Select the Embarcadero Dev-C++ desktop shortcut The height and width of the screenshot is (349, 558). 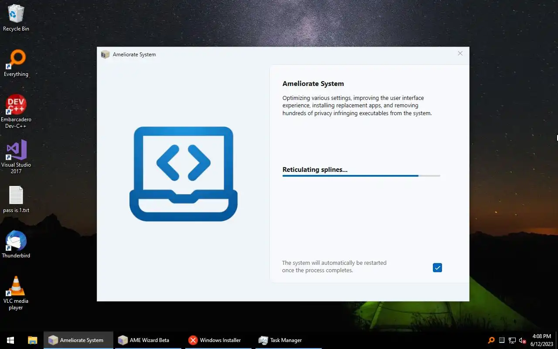point(16,111)
